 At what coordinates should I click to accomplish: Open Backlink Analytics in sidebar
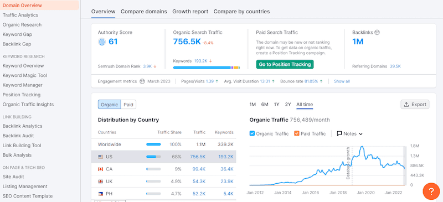(22, 126)
